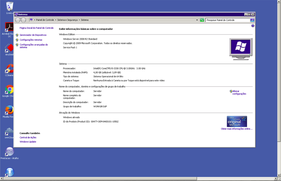Launch Acrobat Reader DC desktop shortcut
This screenshot has height=181, width=281.
coord(9,27)
